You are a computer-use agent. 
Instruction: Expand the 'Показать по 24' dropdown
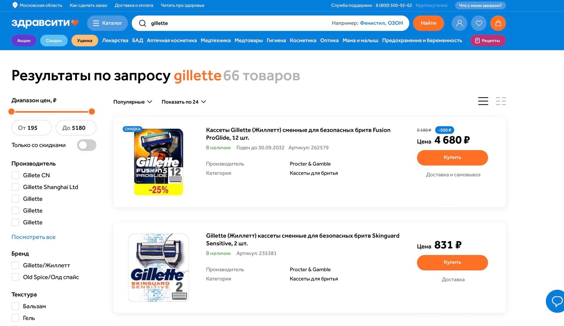[184, 102]
